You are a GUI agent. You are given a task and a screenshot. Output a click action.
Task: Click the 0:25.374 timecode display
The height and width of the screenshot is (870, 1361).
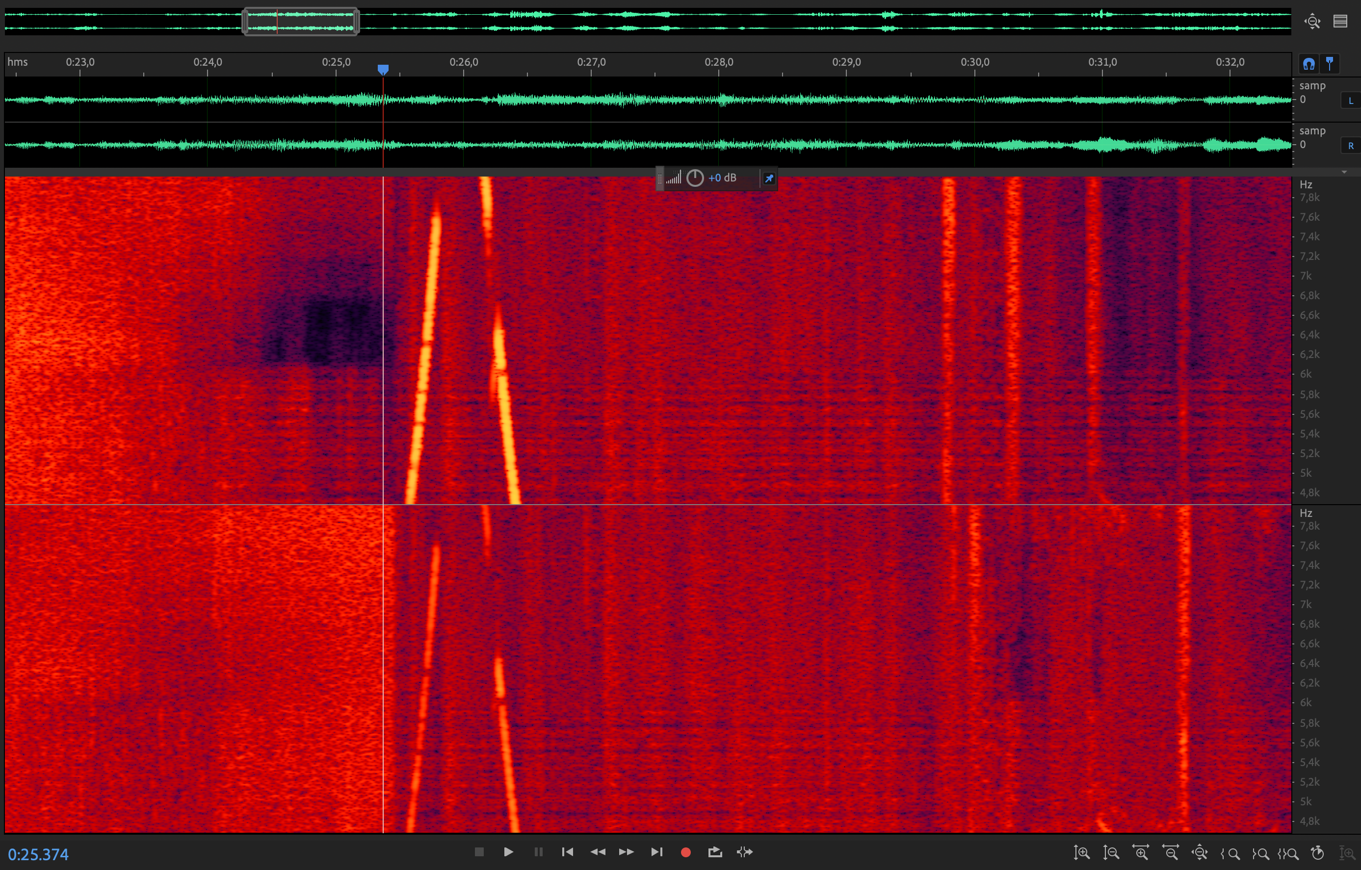[x=38, y=854]
